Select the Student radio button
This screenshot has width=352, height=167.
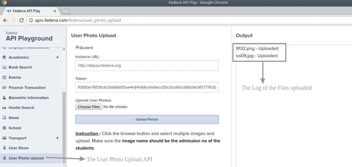(77, 47)
